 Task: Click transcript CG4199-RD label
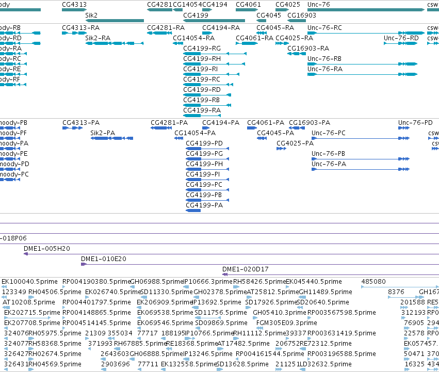tap(202, 90)
